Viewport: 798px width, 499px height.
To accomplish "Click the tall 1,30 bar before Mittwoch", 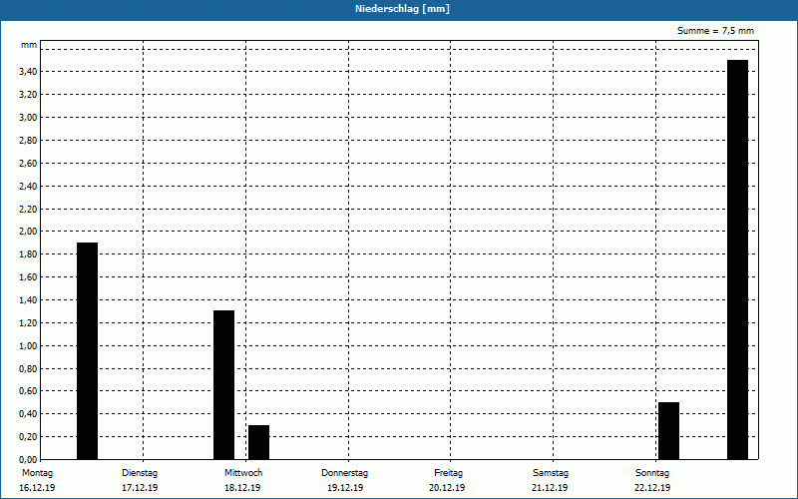I will (x=223, y=385).
